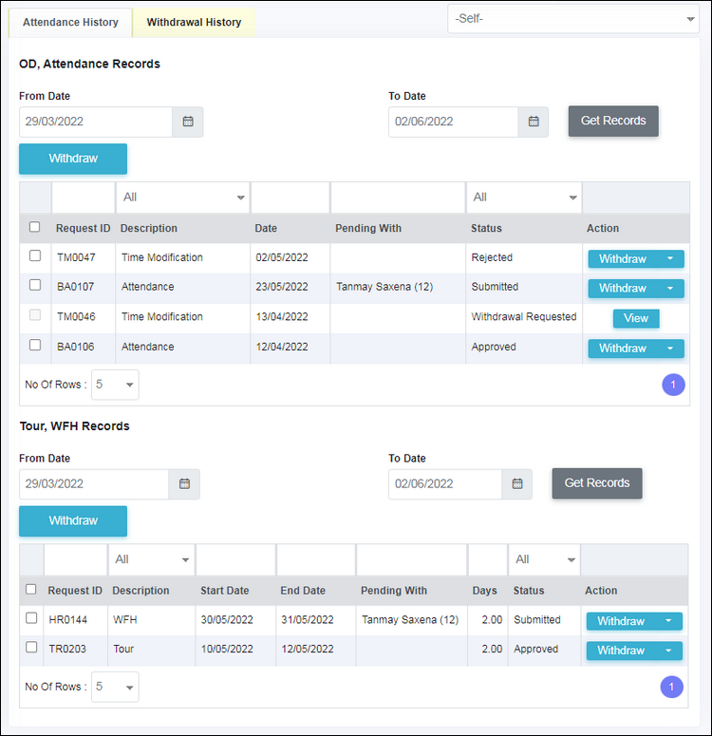Expand Withdraw dropdown arrow for HR0144 row
The height and width of the screenshot is (736, 712).
pos(668,621)
